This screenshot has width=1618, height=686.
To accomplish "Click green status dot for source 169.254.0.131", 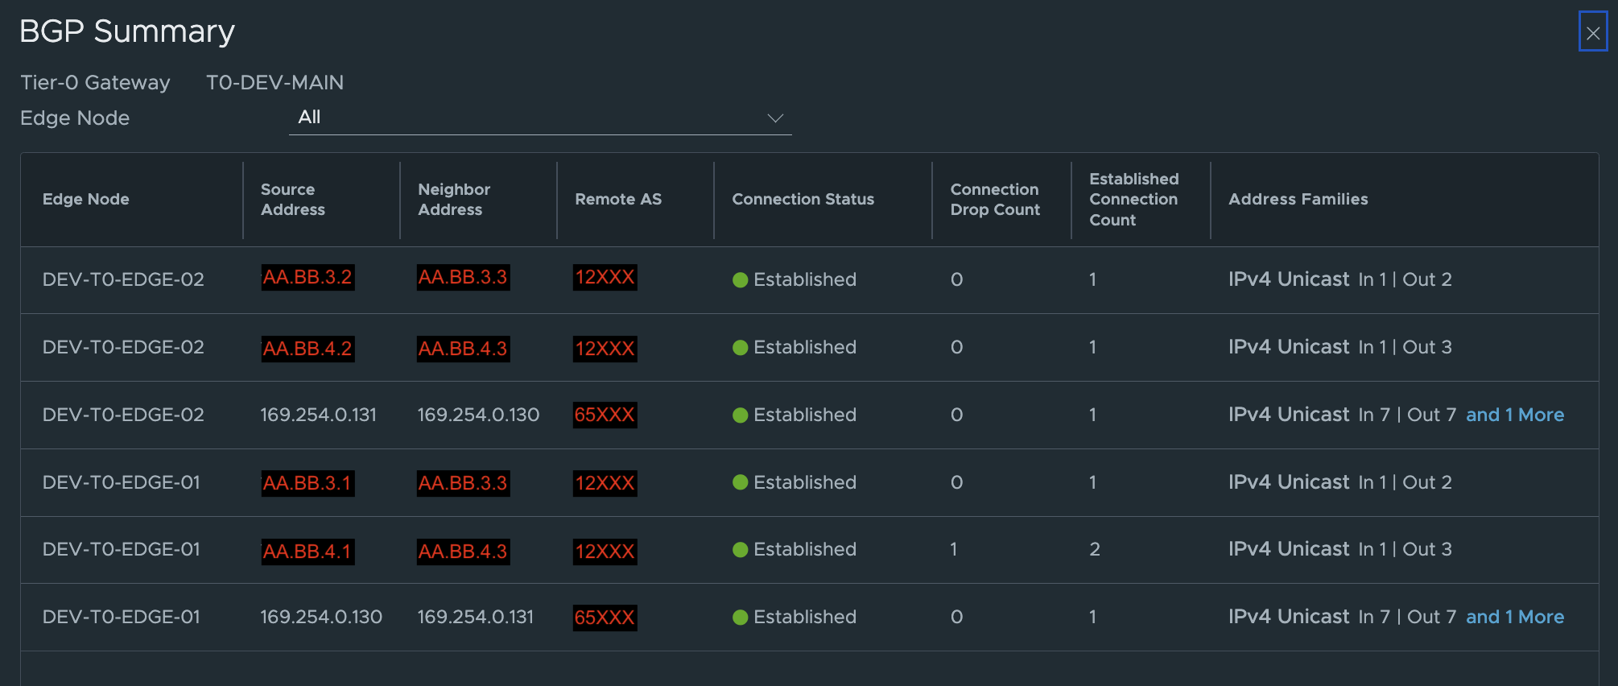I will point(741,415).
